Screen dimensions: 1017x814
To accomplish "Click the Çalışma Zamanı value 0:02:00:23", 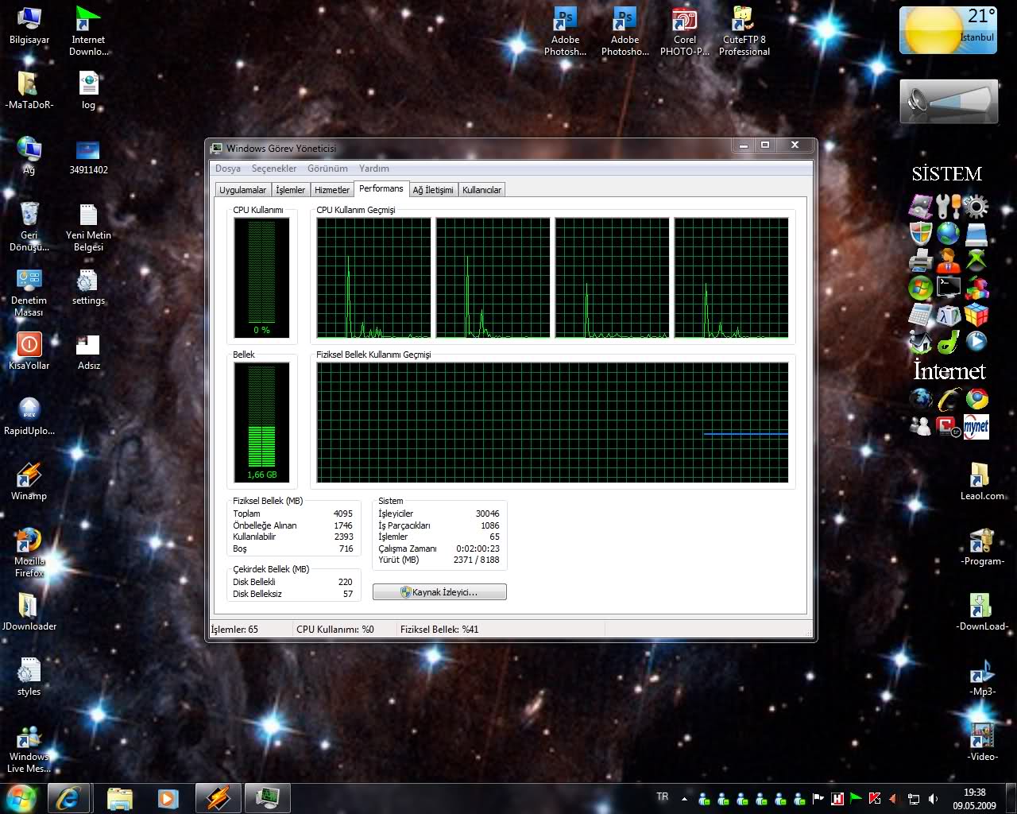I will click(478, 548).
